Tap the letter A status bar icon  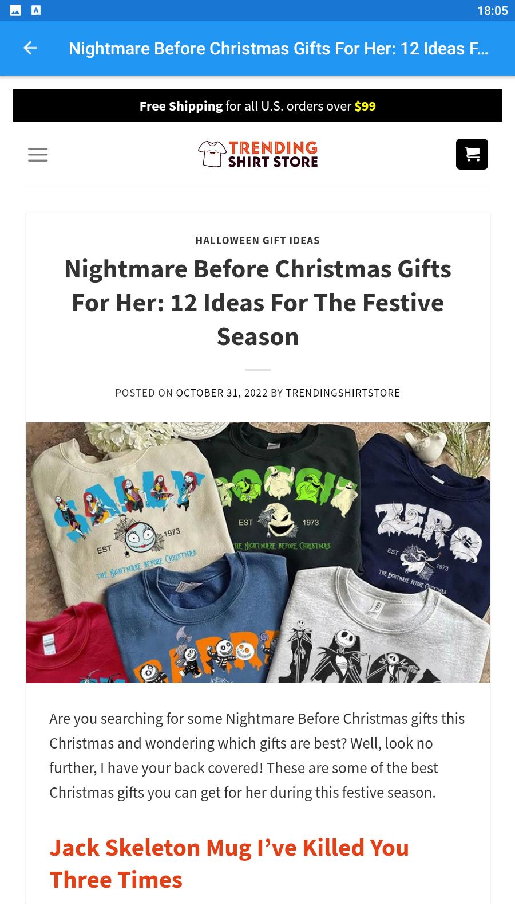tap(35, 10)
